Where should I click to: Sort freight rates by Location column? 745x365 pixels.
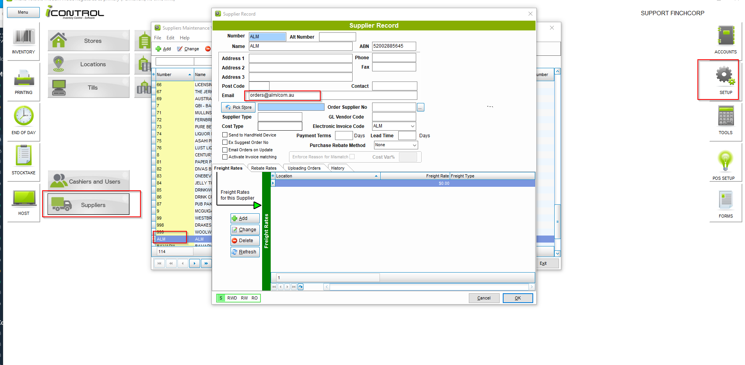coord(328,176)
